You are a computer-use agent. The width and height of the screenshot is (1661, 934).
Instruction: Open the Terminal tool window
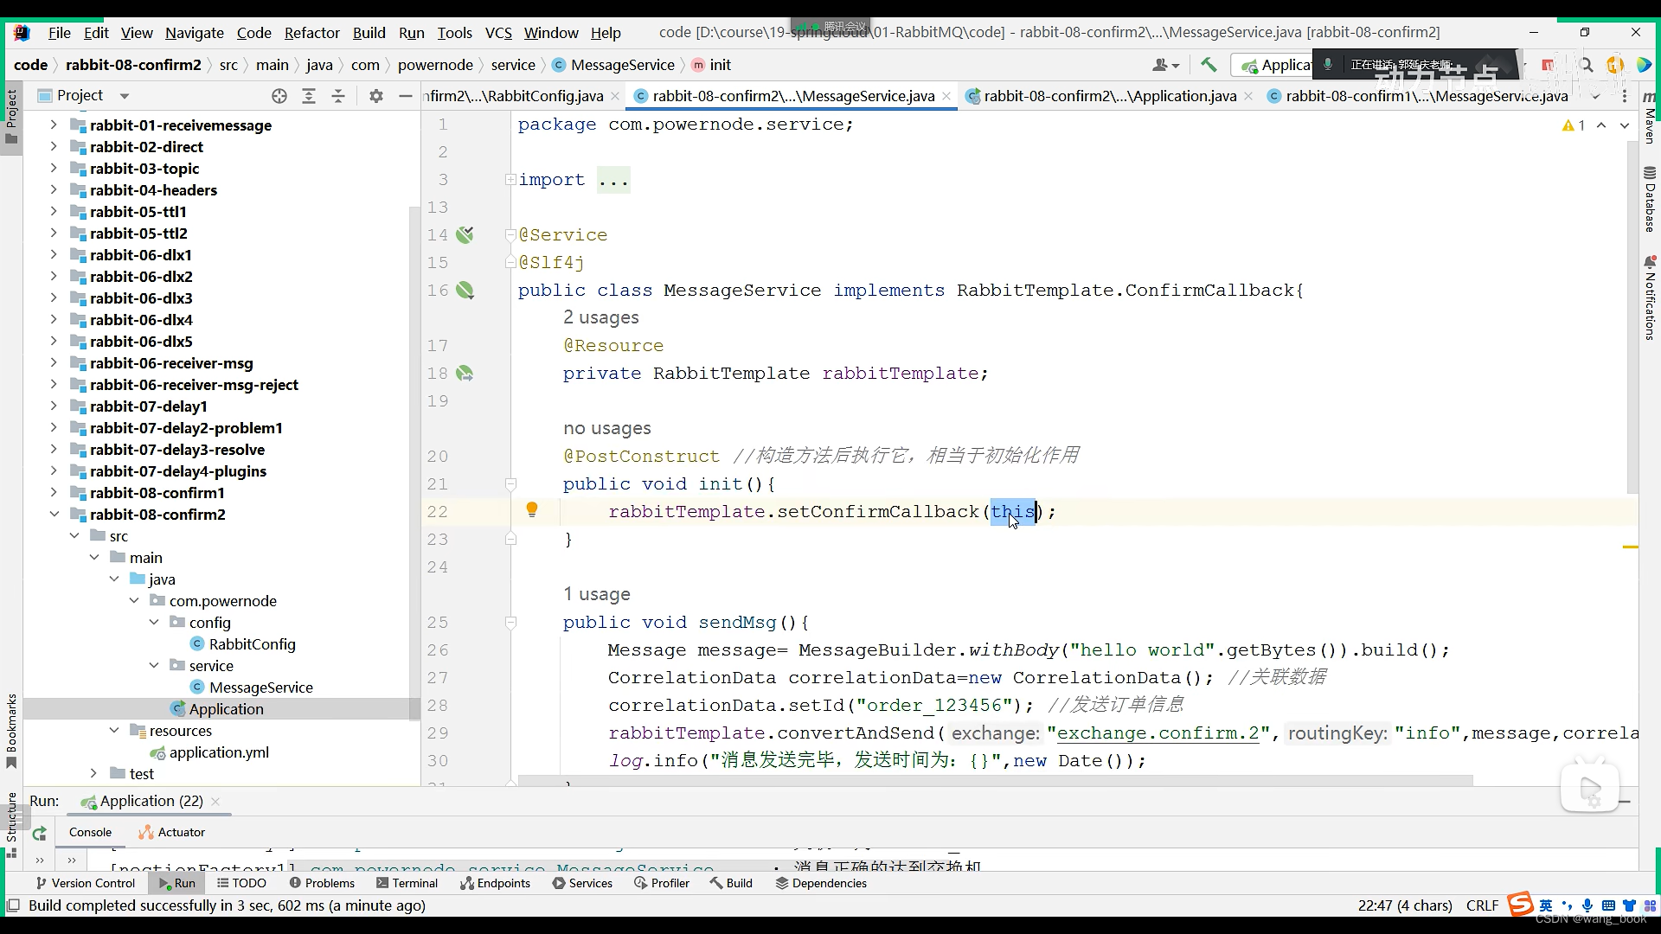pyautogui.click(x=407, y=883)
